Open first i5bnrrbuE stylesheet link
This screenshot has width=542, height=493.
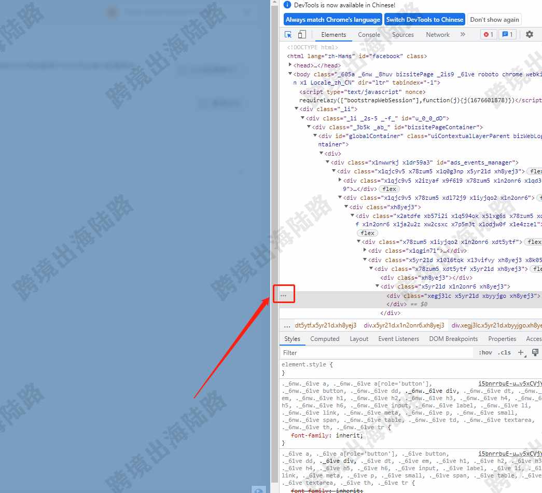510,384
